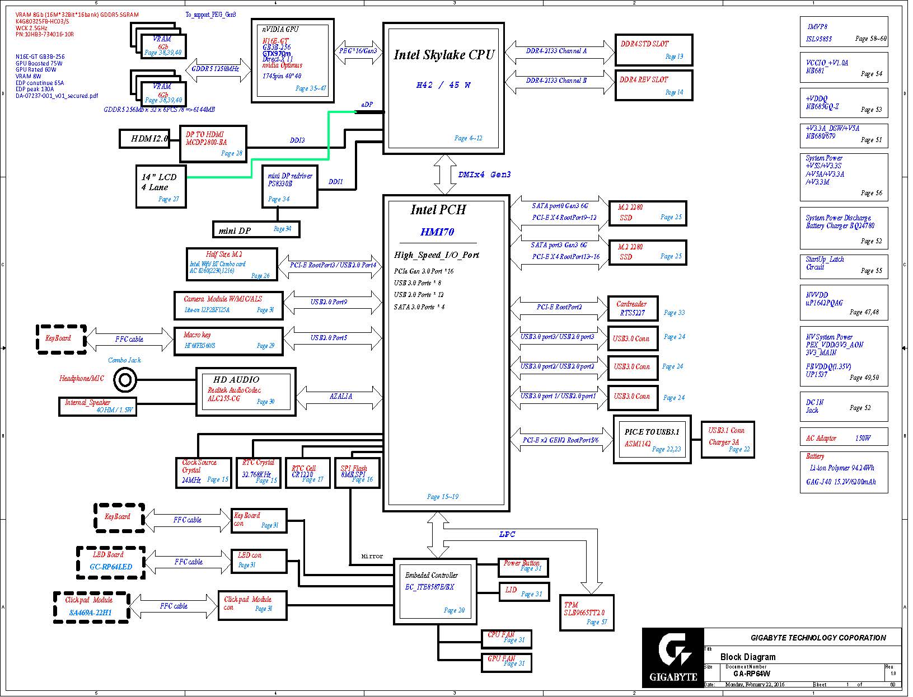Select dashed LED Board GC-RP64LED box
The image size is (913, 697).
(x=111, y=562)
